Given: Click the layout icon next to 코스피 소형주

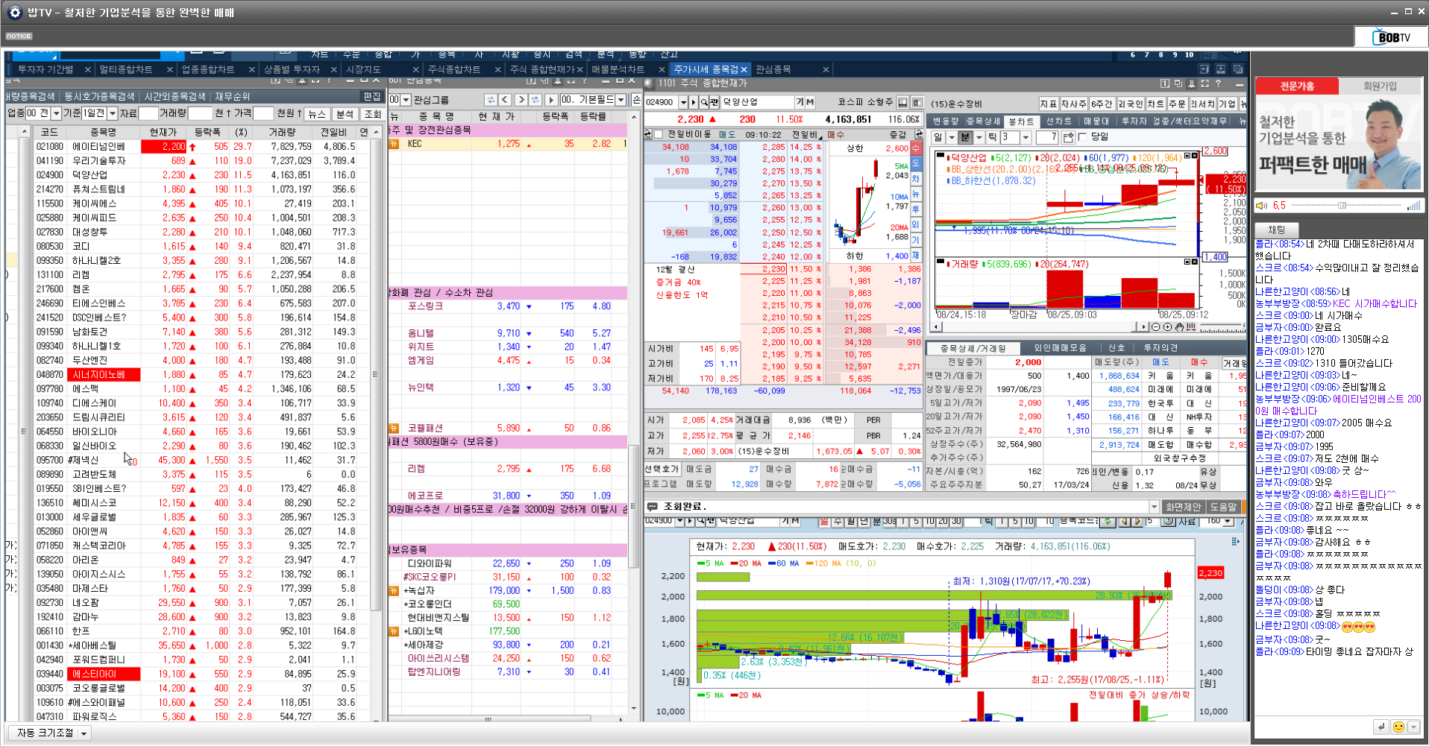Looking at the screenshot, I should tap(903, 102).
